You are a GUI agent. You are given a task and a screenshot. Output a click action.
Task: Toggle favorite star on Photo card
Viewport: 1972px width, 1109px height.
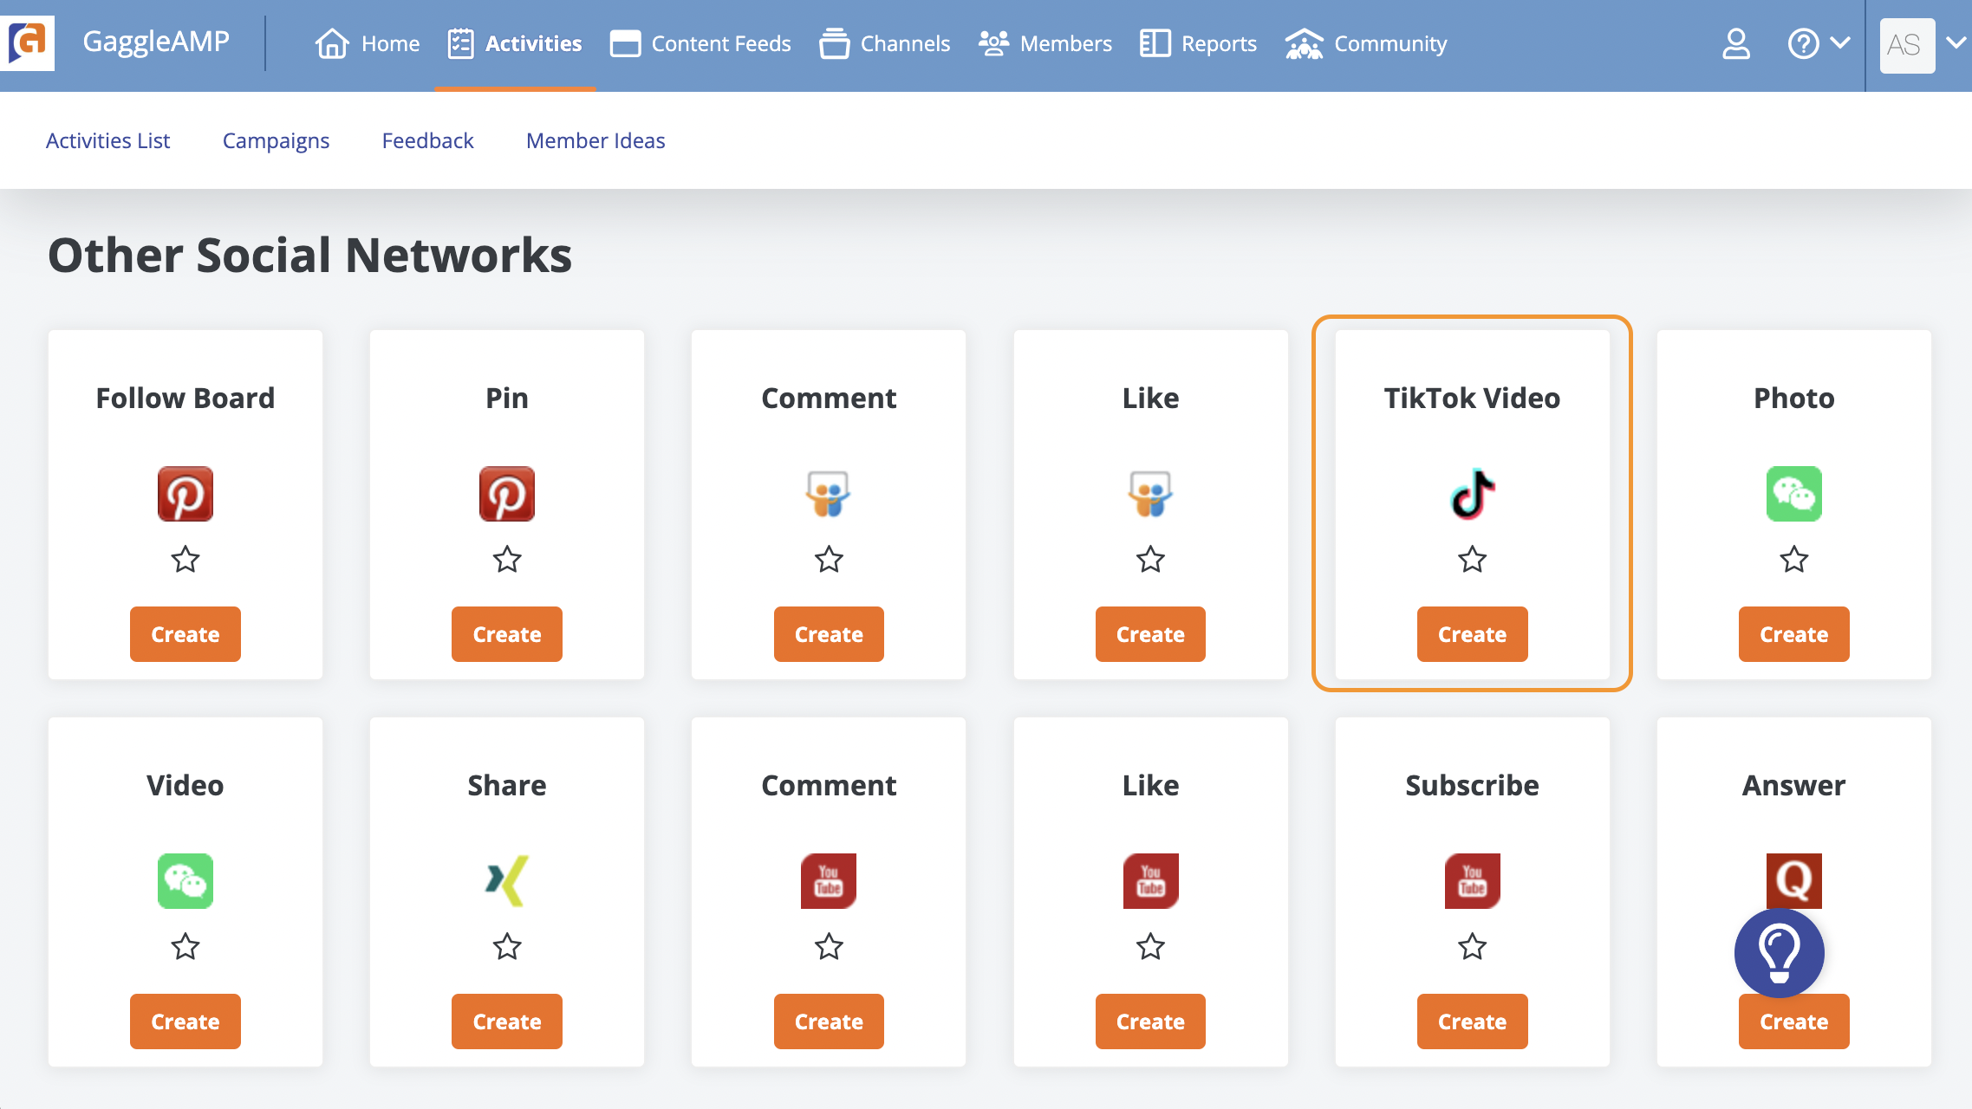[x=1794, y=560]
